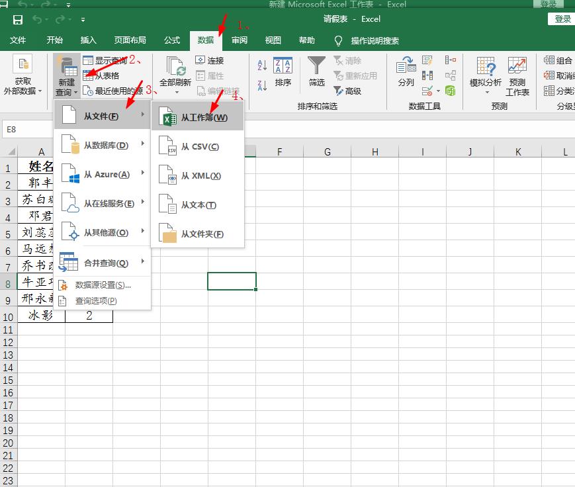Click the relationships icon in 数据工具

tap(450, 75)
